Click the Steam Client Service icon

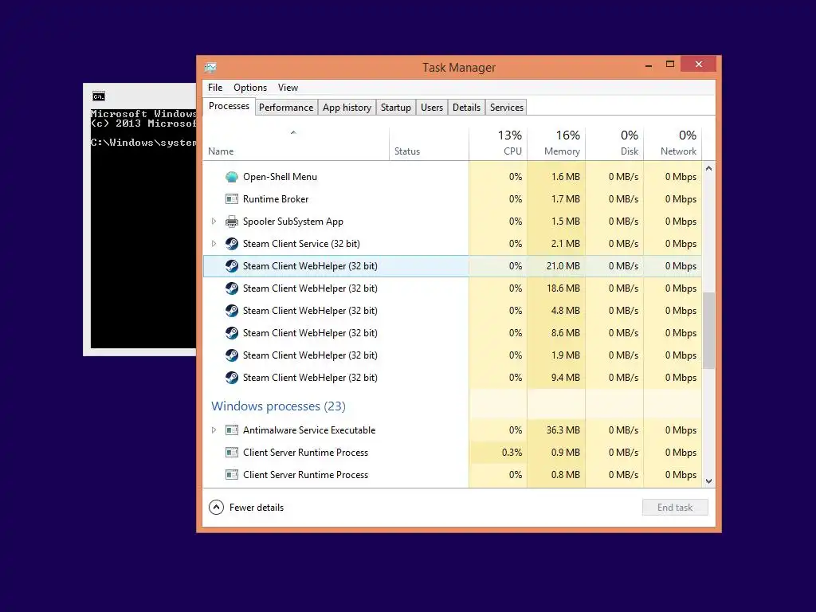click(x=232, y=244)
